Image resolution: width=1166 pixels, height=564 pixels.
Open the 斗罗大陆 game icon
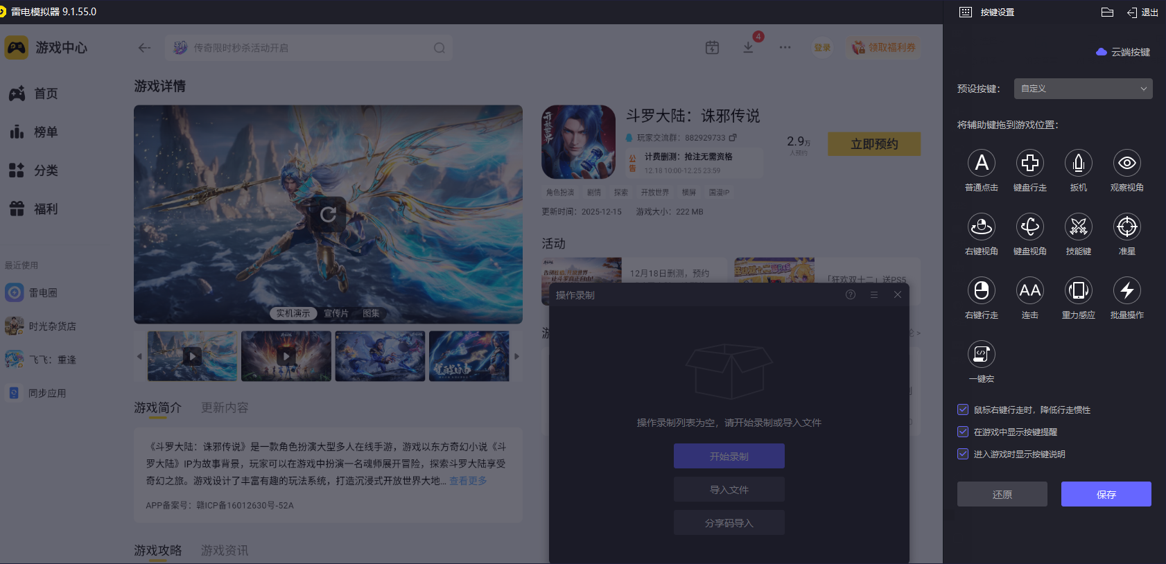pos(578,142)
